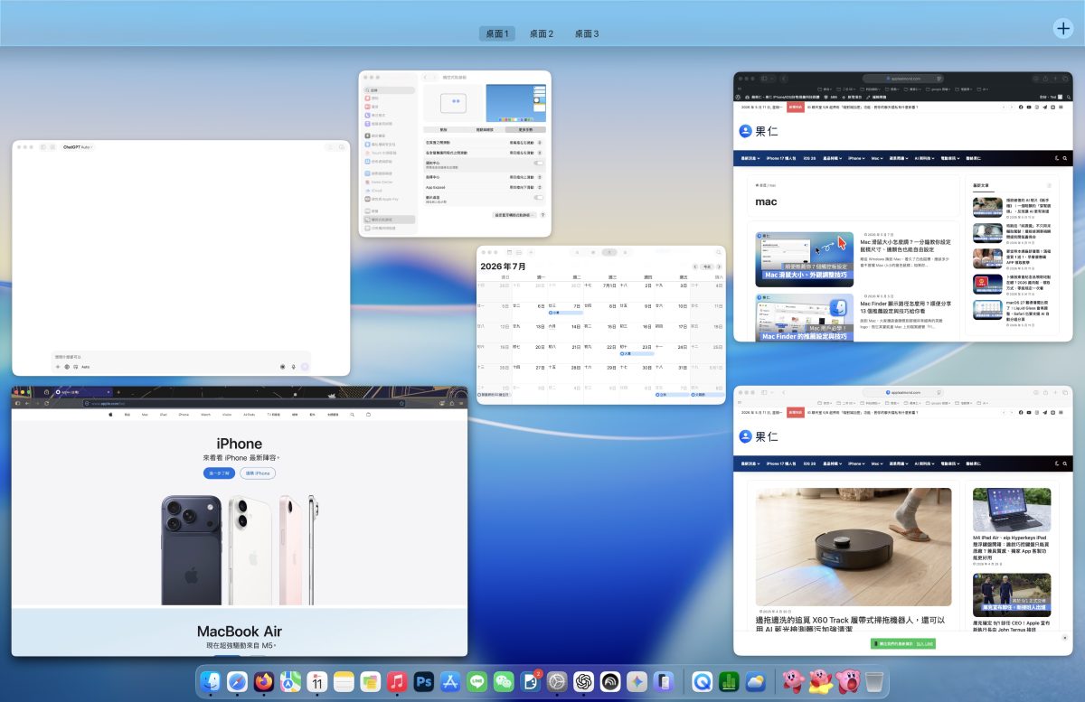Open 在頁面之間滑動 popup in trackpad settings
The width and height of the screenshot is (1085, 702).
(526, 142)
